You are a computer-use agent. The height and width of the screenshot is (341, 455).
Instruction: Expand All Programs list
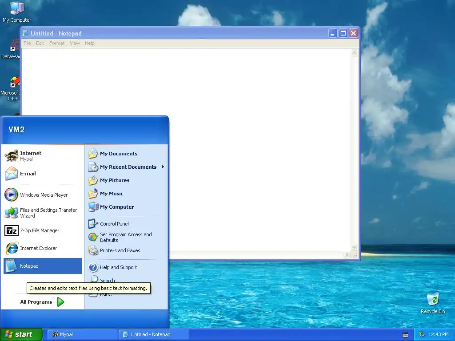(42, 302)
